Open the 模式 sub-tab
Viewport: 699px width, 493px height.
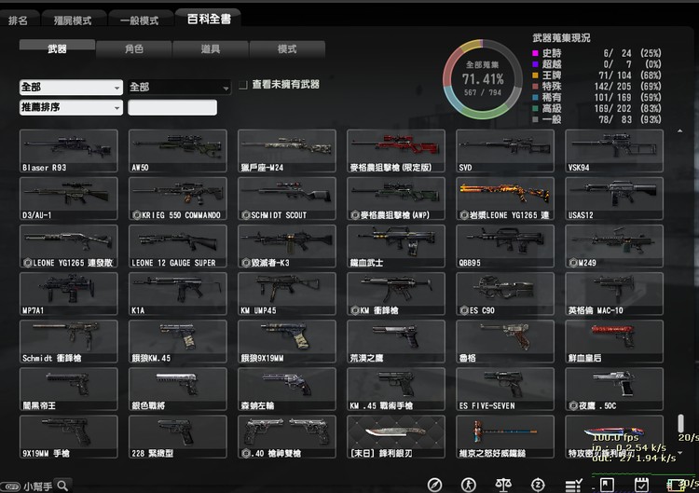pyautogui.click(x=287, y=48)
